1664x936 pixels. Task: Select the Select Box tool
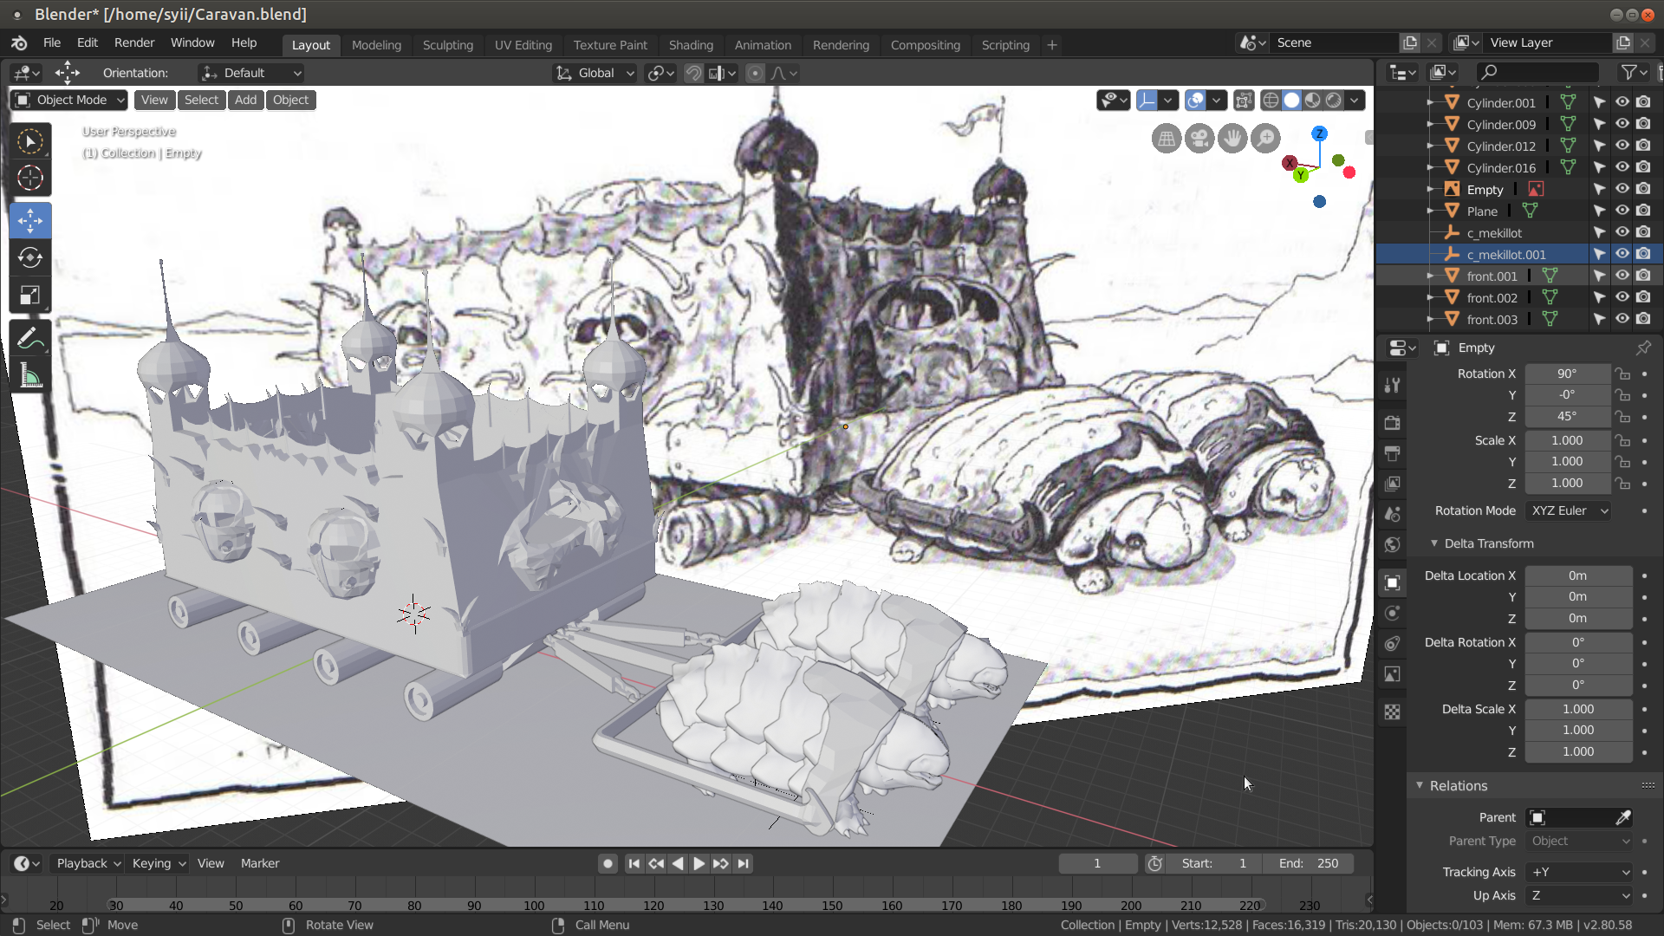pos(30,142)
